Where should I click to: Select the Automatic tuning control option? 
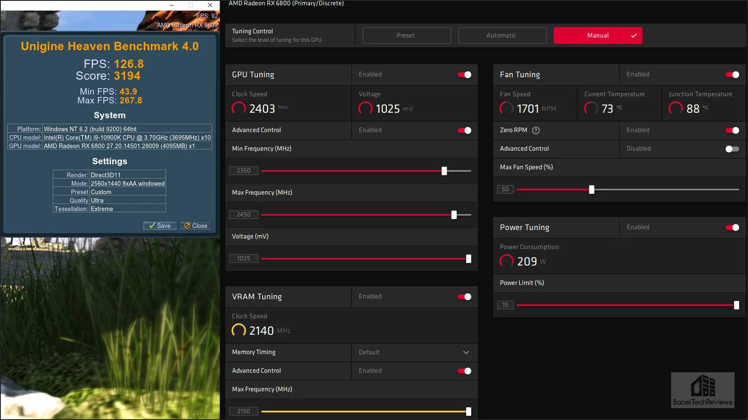pos(502,35)
